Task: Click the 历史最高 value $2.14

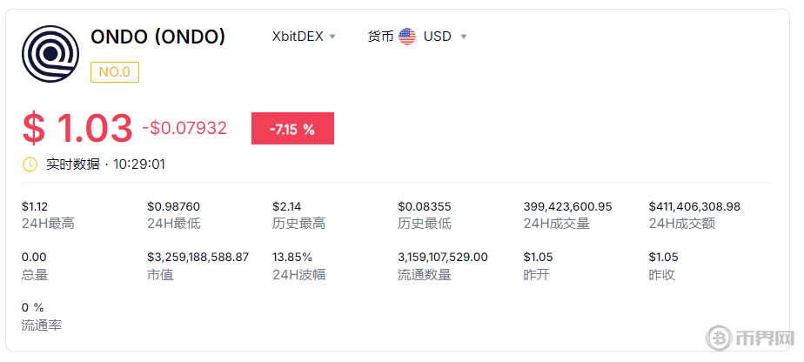Action: 287,206
